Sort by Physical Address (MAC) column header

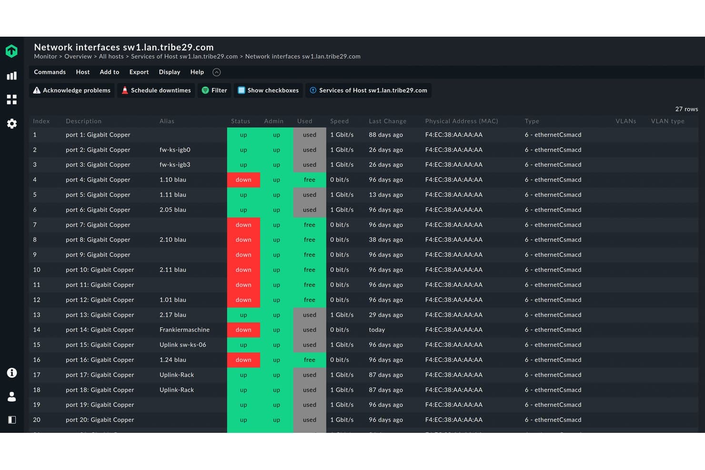click(x=462, y=121)
